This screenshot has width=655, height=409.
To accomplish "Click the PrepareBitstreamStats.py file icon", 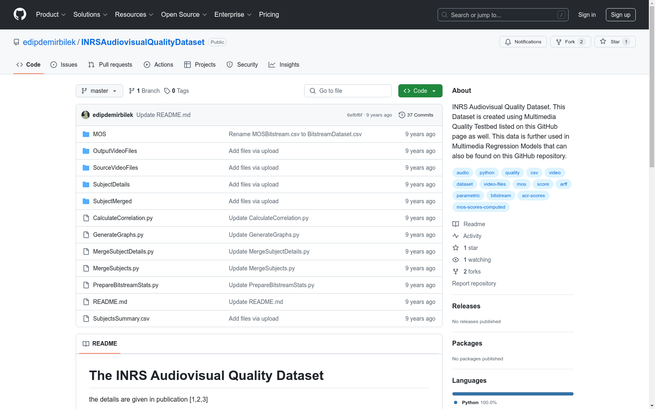I will pyautogui.click(x=86, y=285).
